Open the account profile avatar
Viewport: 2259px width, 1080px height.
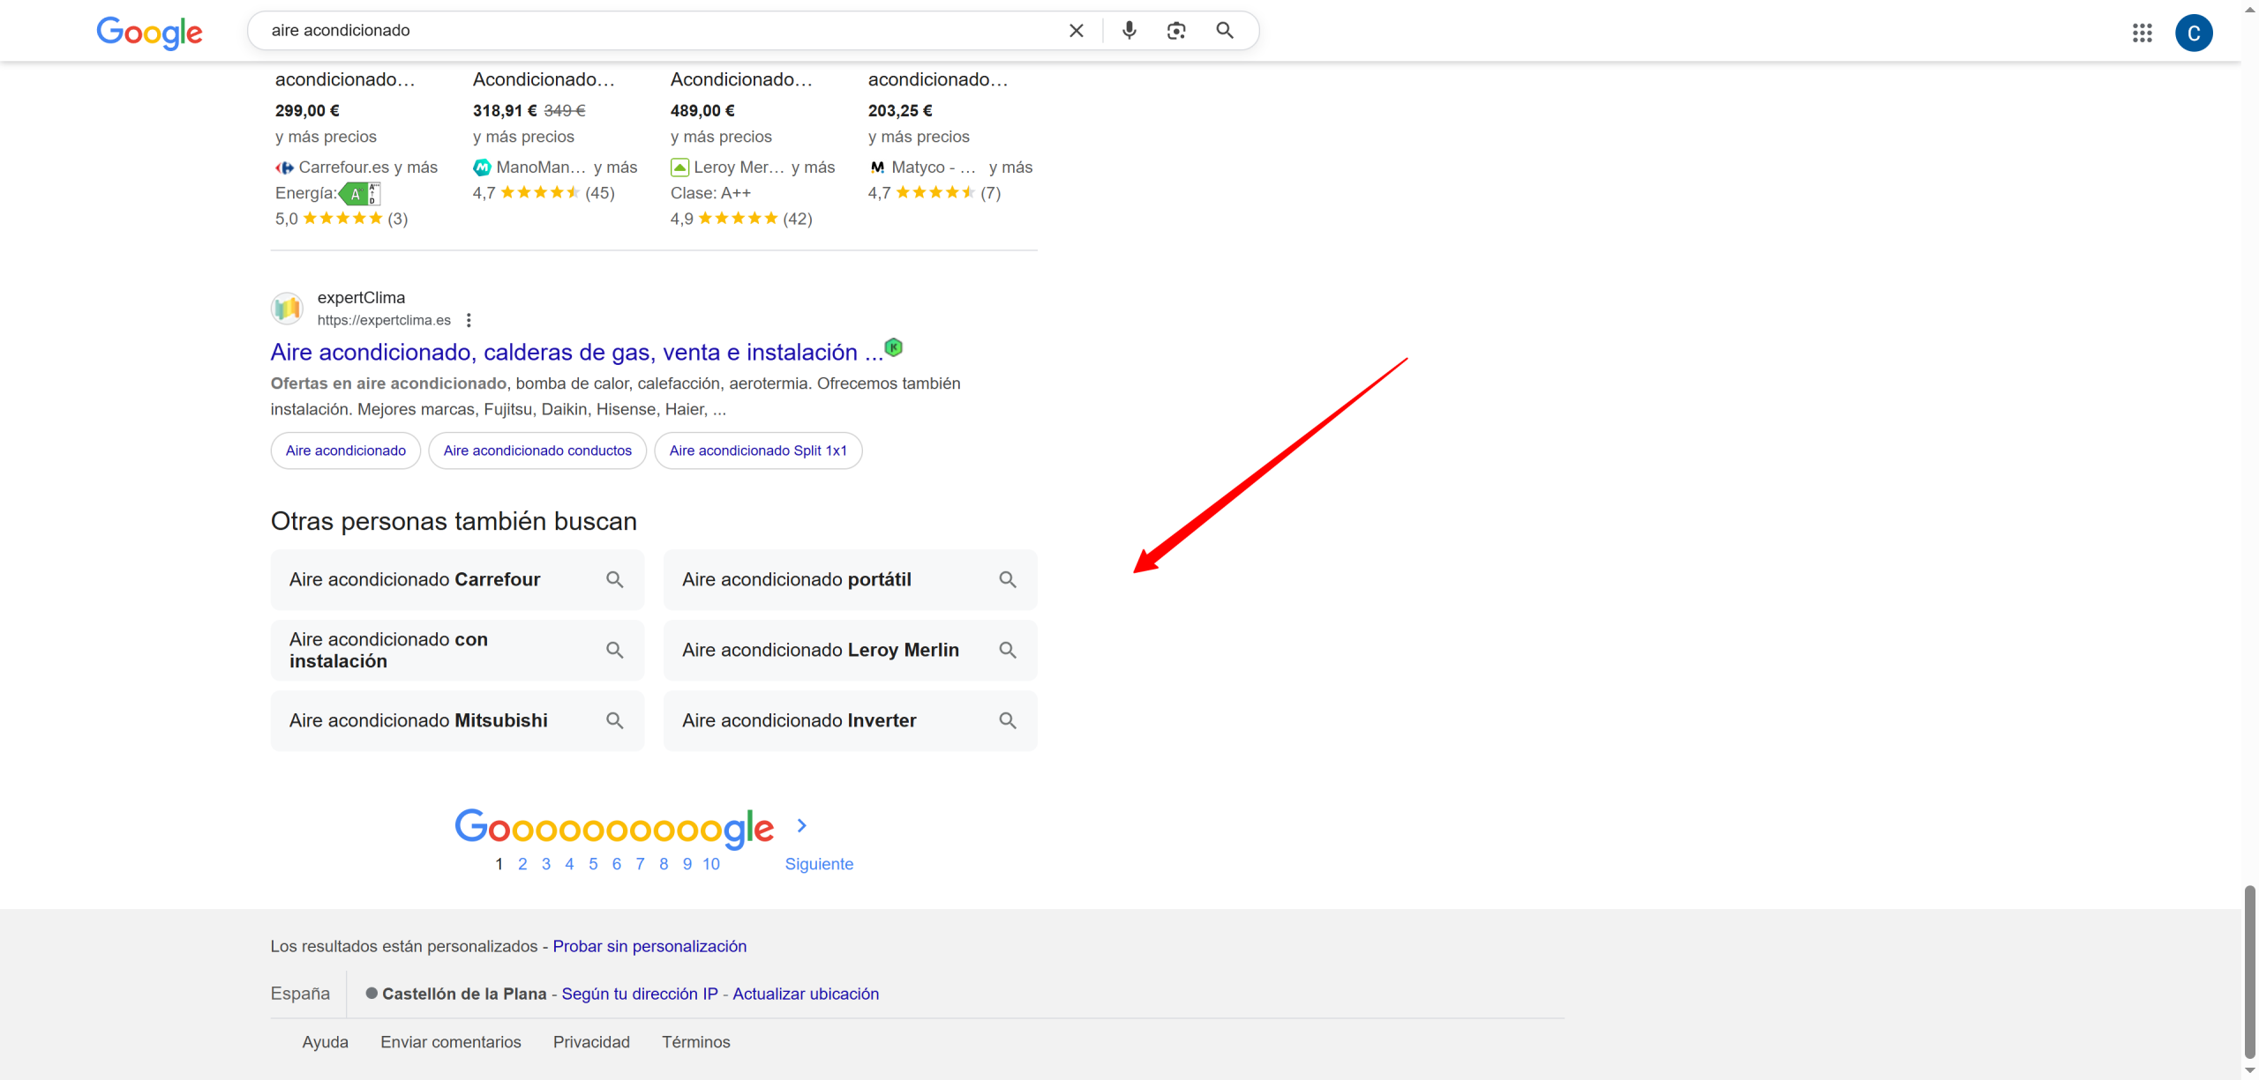coord(2195,33)
